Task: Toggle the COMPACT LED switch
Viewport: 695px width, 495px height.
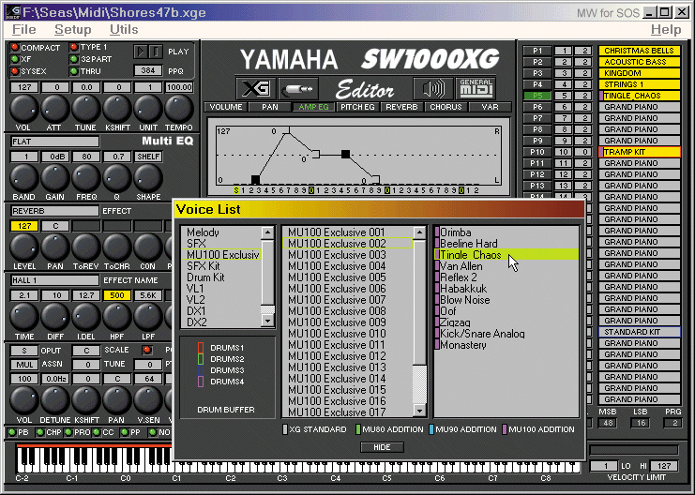Action: point(14,47)
